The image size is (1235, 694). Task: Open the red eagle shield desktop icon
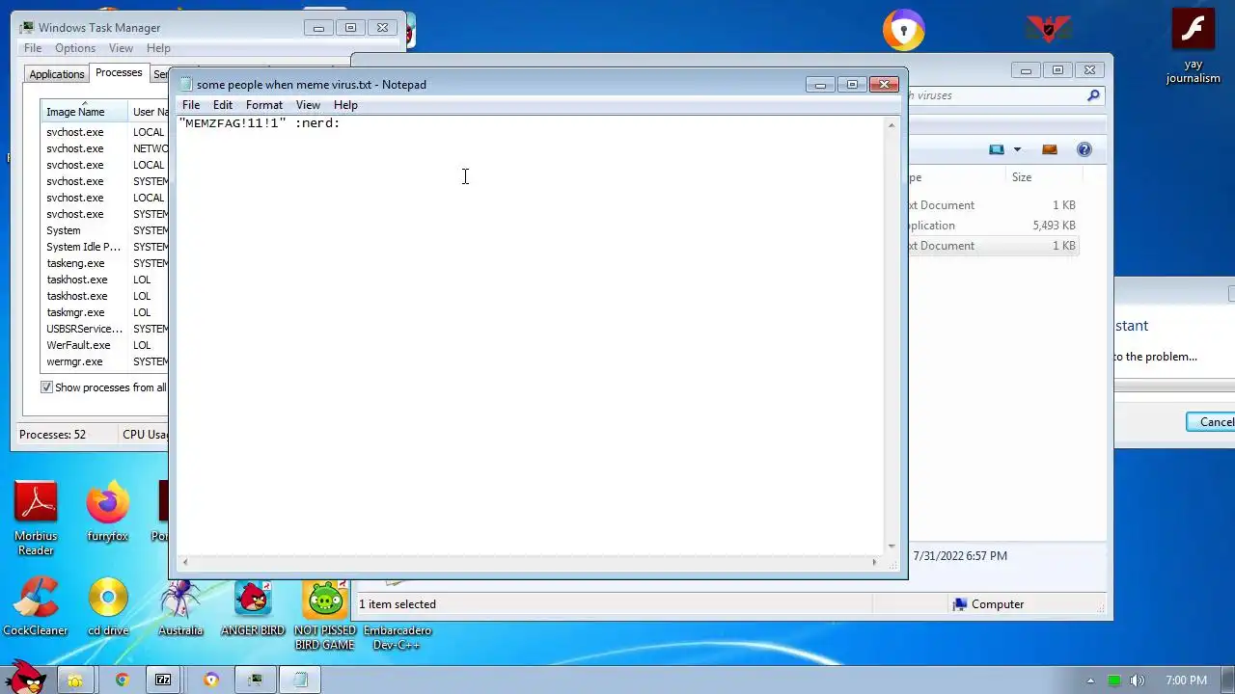click(x=1049, y=29)
